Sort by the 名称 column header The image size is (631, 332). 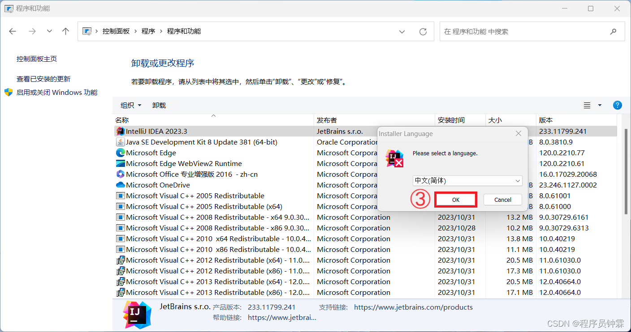tap(213, 120)
